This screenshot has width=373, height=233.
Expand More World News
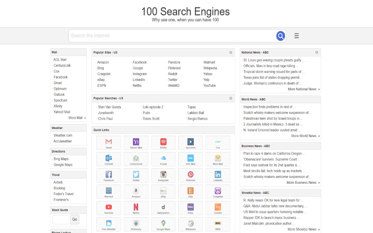(305, 136)
